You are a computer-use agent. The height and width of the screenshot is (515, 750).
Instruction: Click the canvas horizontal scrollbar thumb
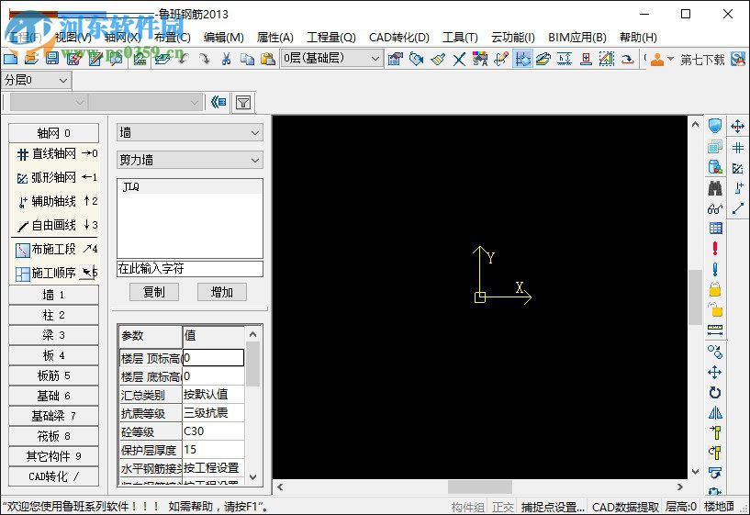(x=480, y=487)
